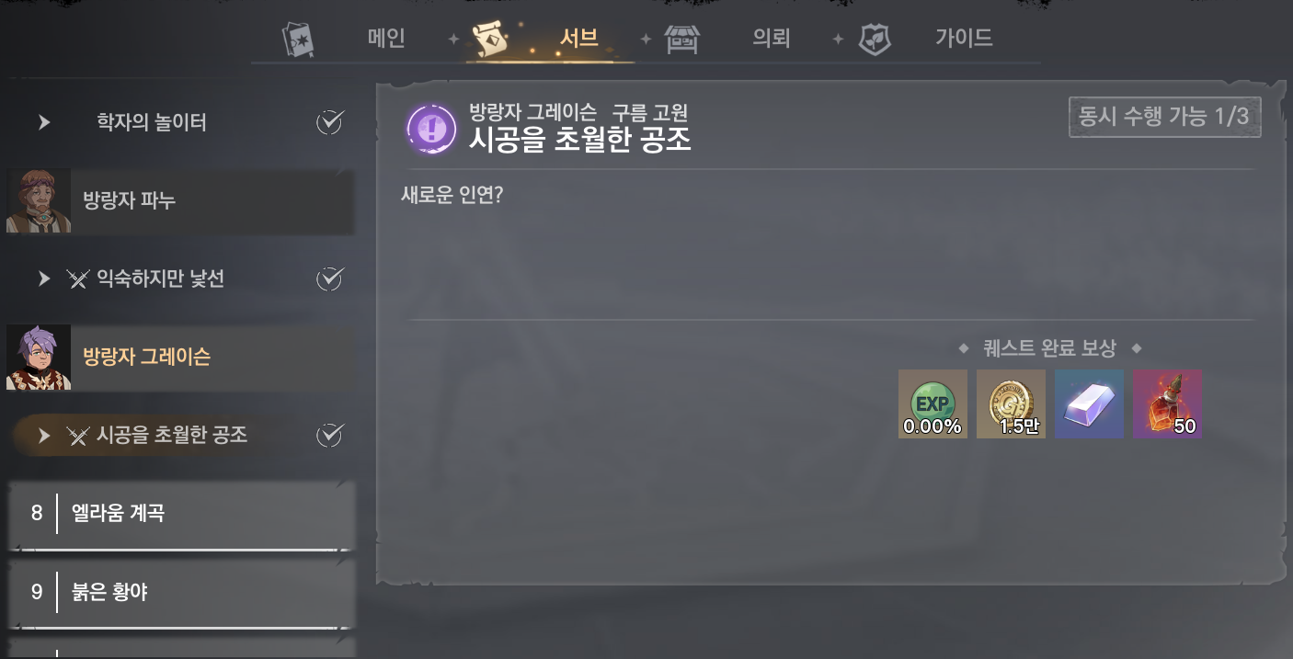Select the red potion reward 50
This screenshot has height=659, width=1293.
[x=1167, y=403]
